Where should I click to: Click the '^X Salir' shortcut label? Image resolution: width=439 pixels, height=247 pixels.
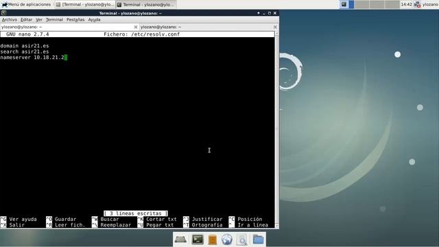12,225
